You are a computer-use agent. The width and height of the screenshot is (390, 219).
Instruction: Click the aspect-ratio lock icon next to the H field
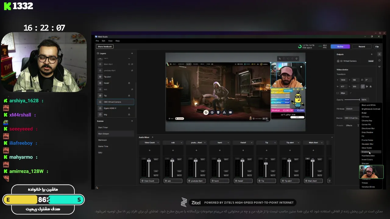coord(363,86)
